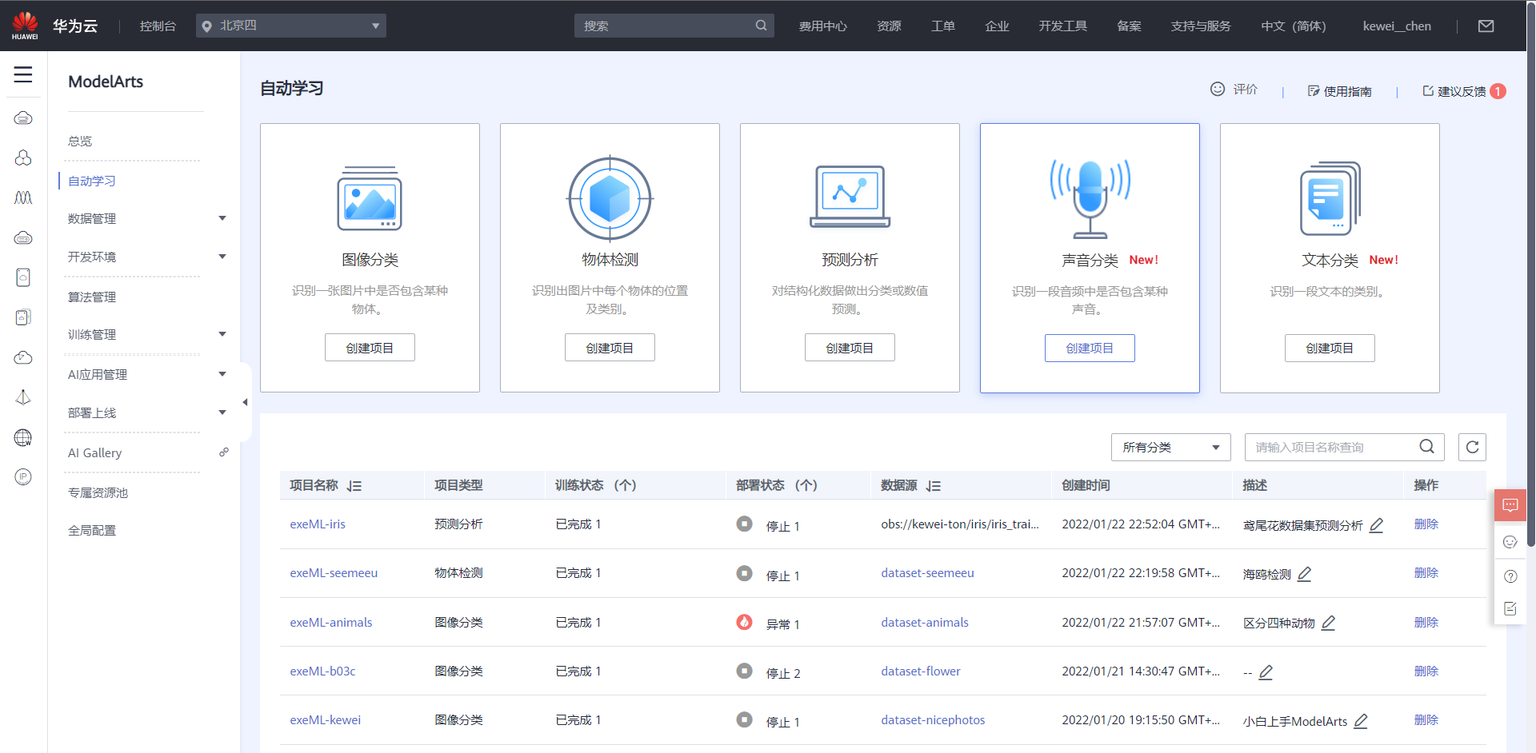This screenshot has width=1536, height=753.
Task: Create a text classification project
Action: 1330,348
